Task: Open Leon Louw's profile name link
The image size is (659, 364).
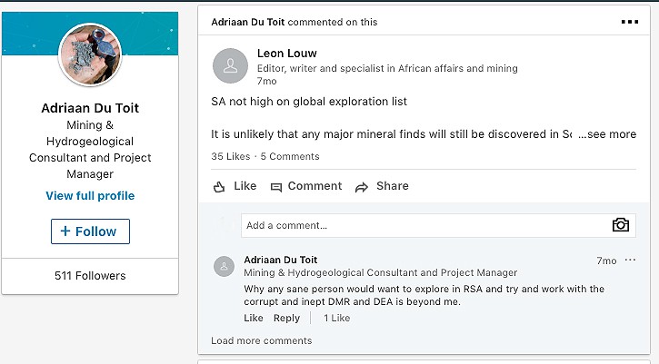Action: point(287,54)
